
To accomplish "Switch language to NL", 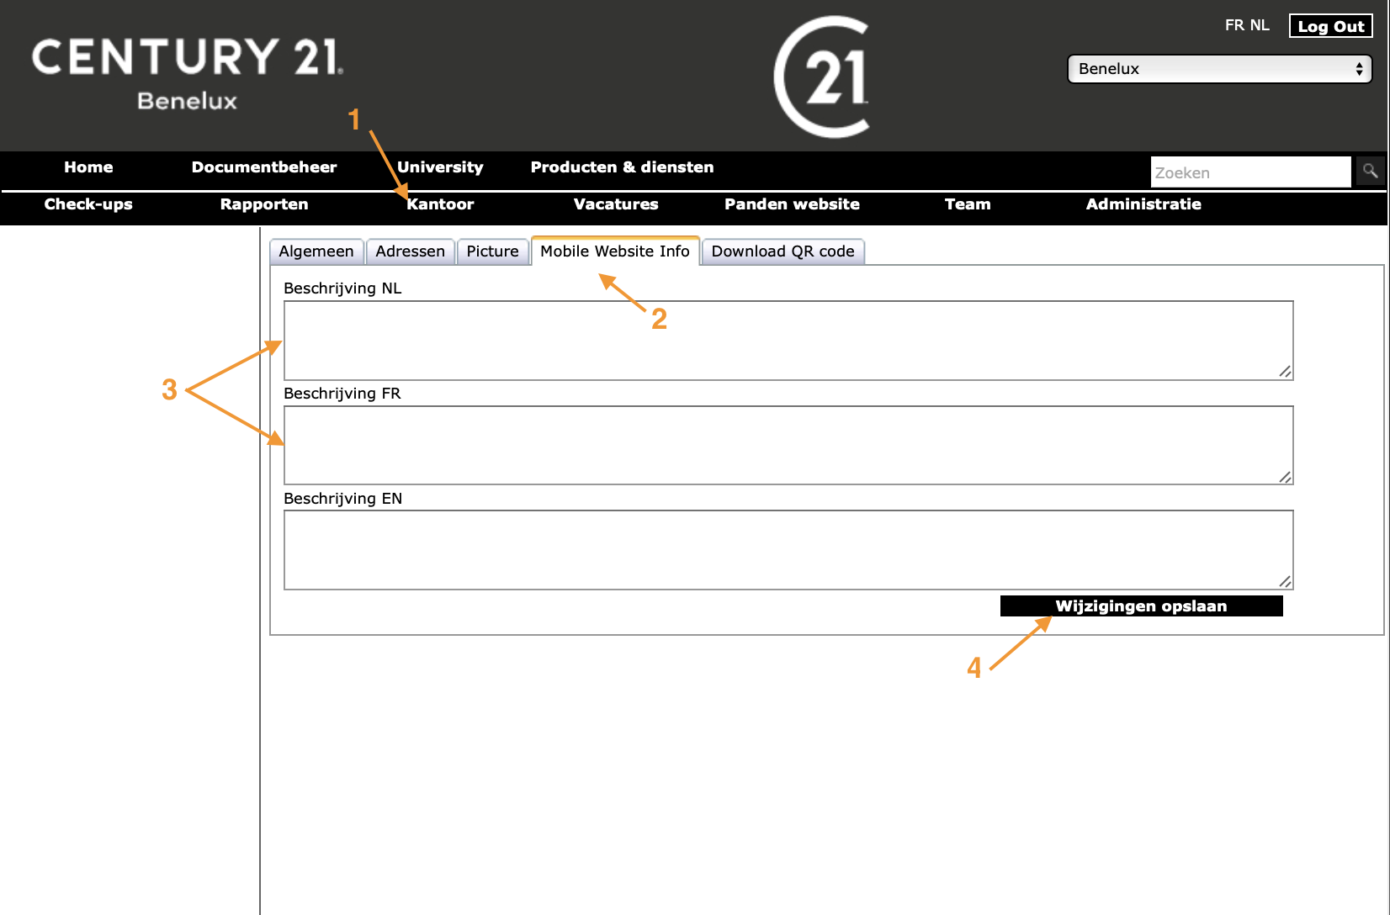I will coord(1260,25).
